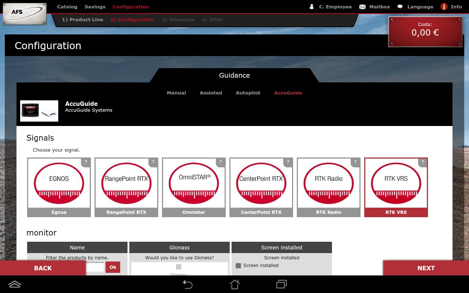The height and width of the screenshot is (293, 469).
Task: Switch to the Assisted guidance tab
Action: 211,93
